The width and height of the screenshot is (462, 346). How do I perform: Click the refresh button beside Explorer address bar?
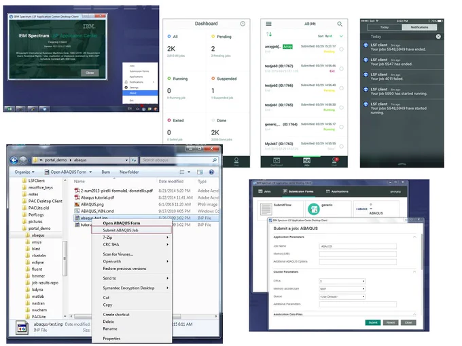[134, 160]
